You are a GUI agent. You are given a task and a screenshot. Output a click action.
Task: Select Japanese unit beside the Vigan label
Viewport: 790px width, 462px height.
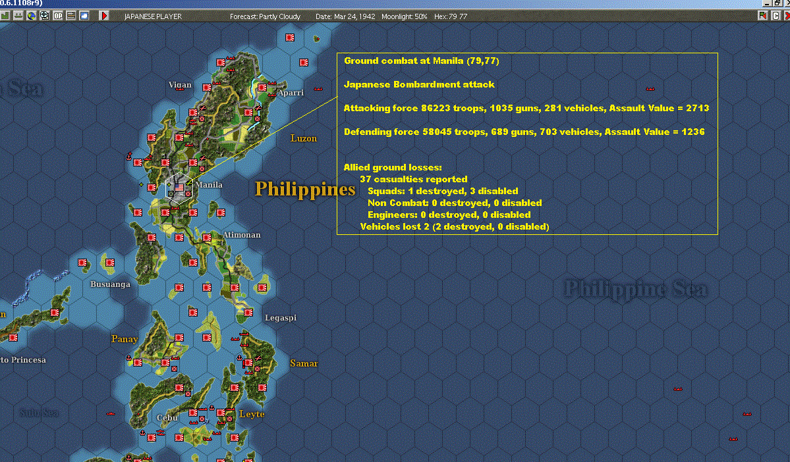point(207,88)
